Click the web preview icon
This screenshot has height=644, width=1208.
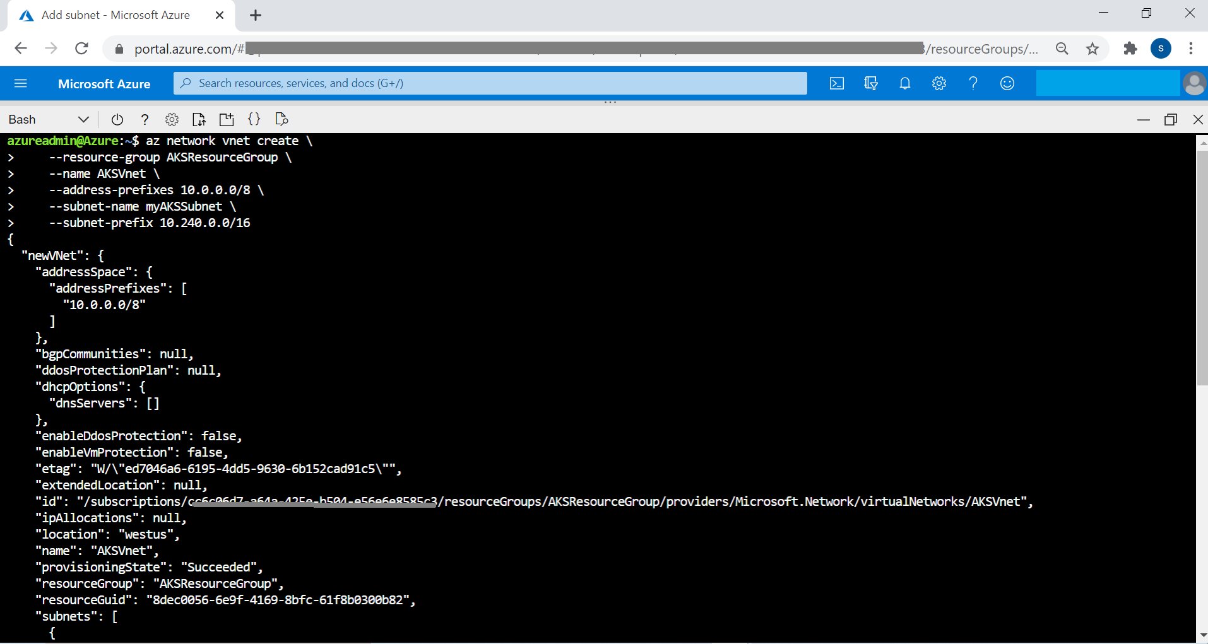[281, 119]
